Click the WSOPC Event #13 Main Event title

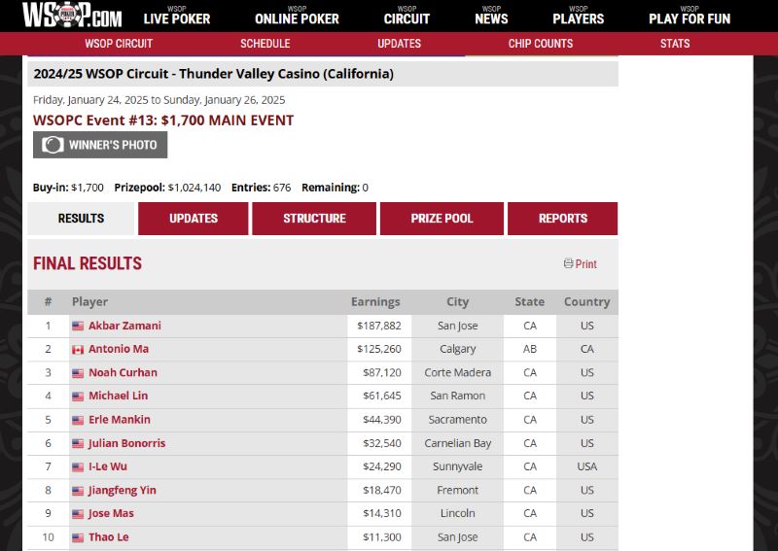(163, 121)
